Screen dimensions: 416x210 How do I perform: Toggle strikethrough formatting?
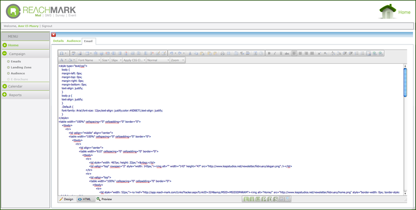(287, 54)
